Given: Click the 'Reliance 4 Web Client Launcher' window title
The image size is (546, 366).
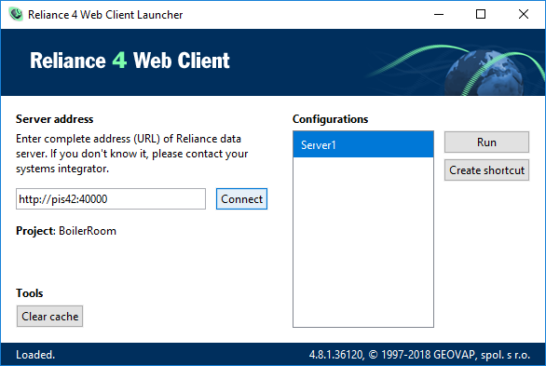Looking at the screenshot, I should [105, 15].
